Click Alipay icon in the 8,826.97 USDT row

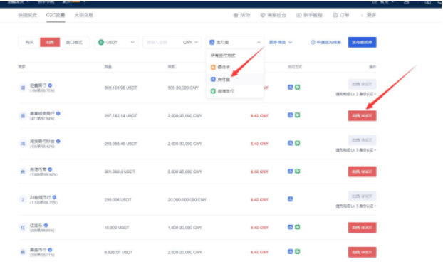click(290, 251)
